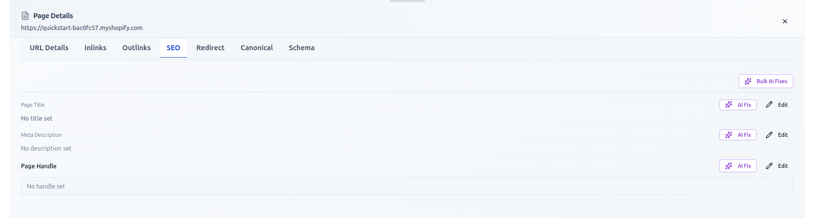
Task: Click sparkle icon in Bulk AI Fixes
Action: pyautogui.click(x=748, y=81)
